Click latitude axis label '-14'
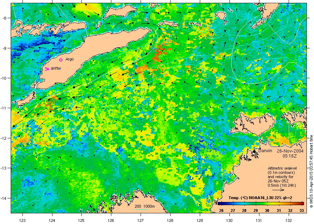The height and width of the screenshot is (224, 314). coord(4,198)
